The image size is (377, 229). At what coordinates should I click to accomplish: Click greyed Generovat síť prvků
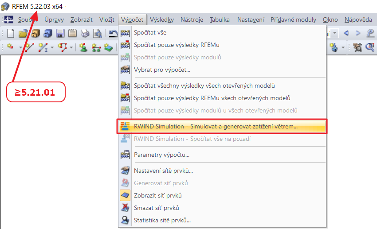click(x=223, y=183)
